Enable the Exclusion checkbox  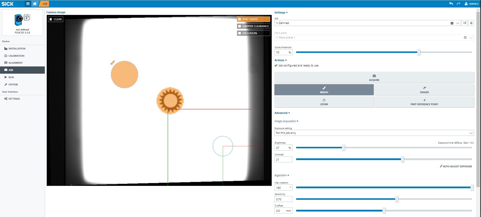click(x=240, y=33)
